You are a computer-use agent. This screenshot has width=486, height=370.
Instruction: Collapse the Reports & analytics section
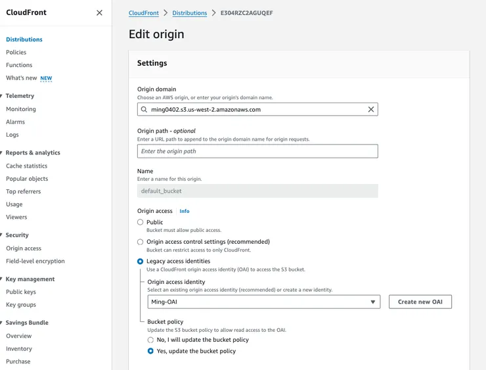coord(2,152)
